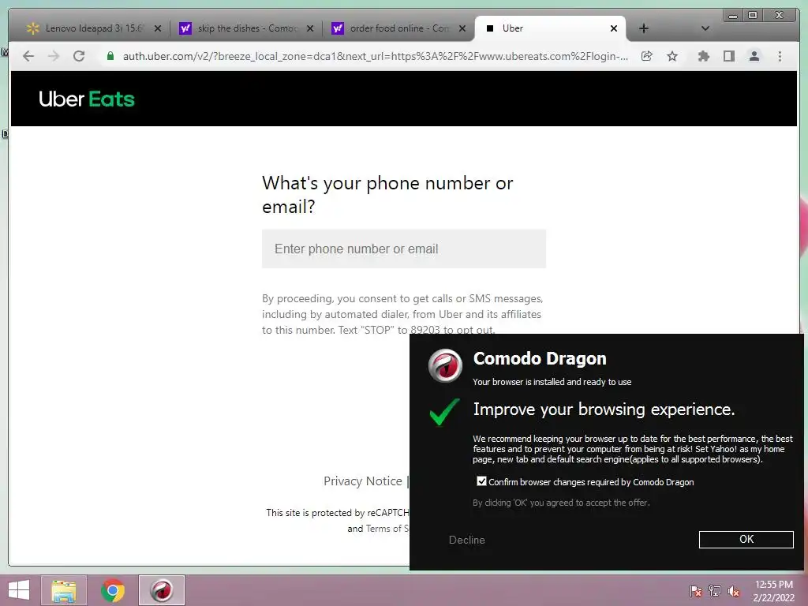Image resolution: width=808 pixels, height=606 pixels.
Task: Open the taskbar clock and date
Action: click(773, 591)
